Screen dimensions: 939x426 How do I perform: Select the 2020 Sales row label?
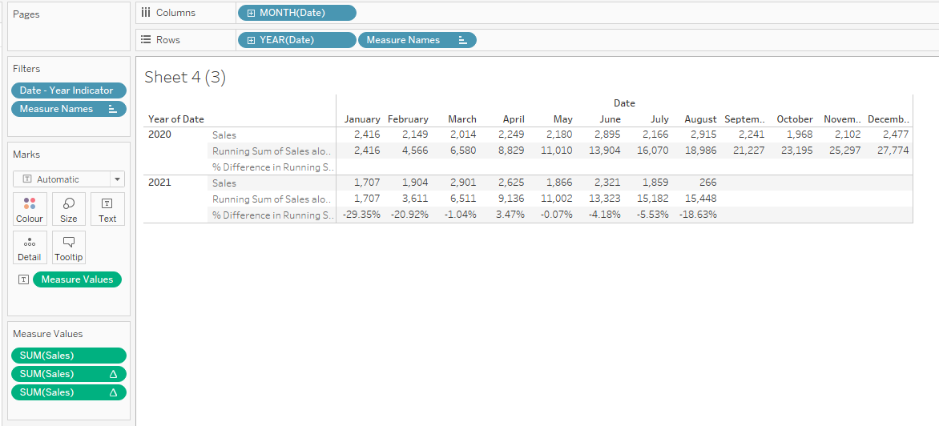coord(224,135)
